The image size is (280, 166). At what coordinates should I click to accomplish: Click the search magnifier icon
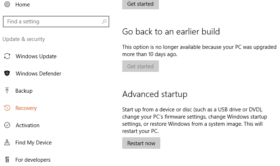(x=104, y=22)
